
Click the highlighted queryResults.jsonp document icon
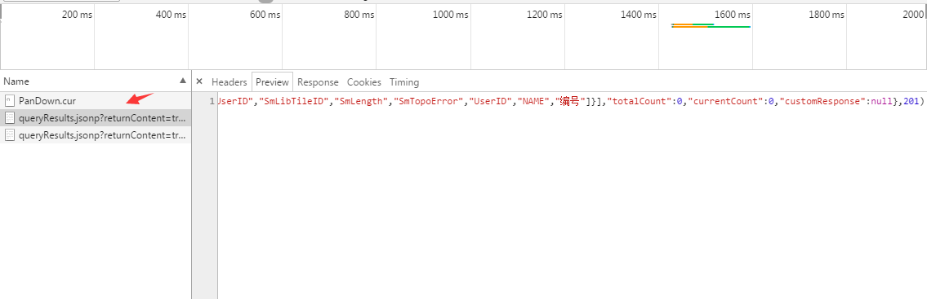pos(9,118)
